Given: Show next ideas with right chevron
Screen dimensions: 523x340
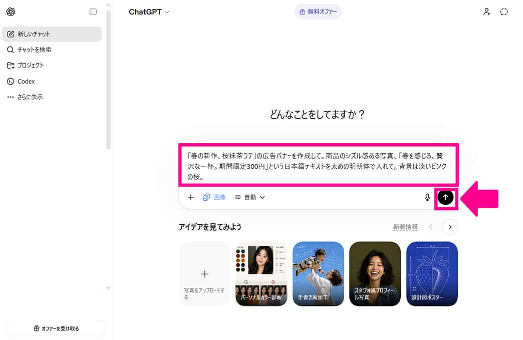Looking at the screenshot, I should tap(450, 227).
